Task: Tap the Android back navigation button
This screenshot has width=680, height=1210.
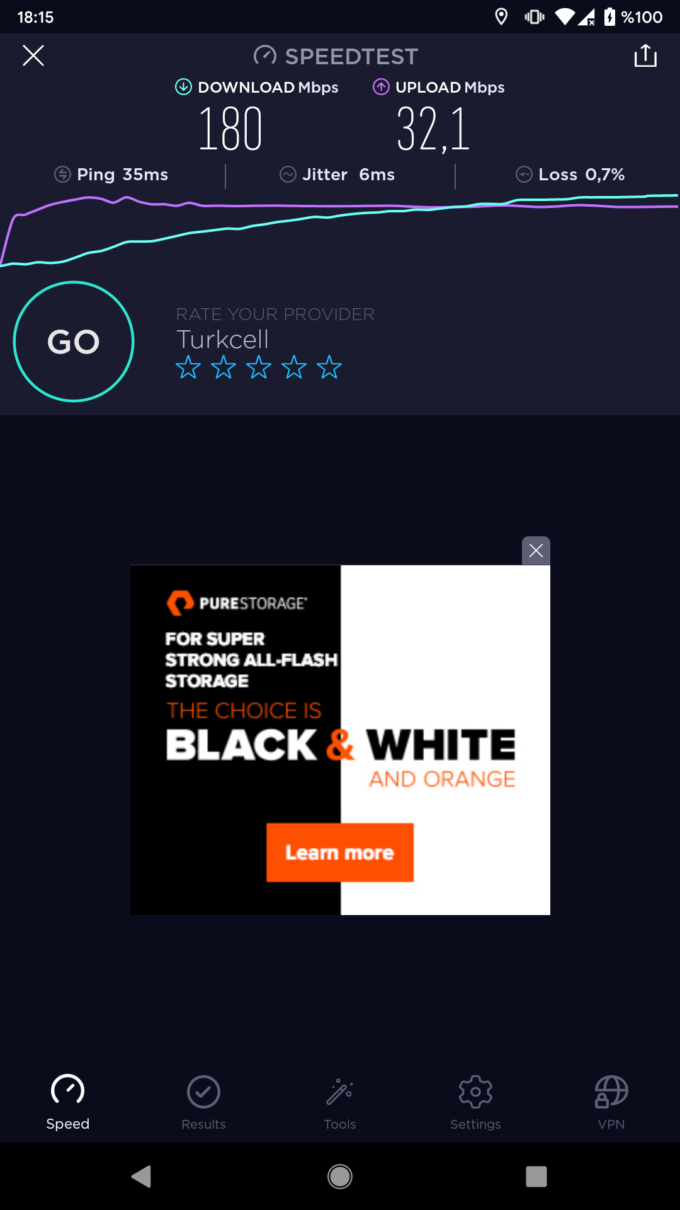Action: point(142,1176)
